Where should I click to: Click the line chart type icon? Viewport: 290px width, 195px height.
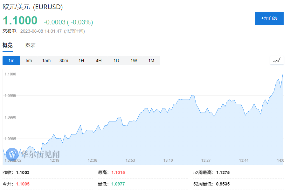click(277, 60)
